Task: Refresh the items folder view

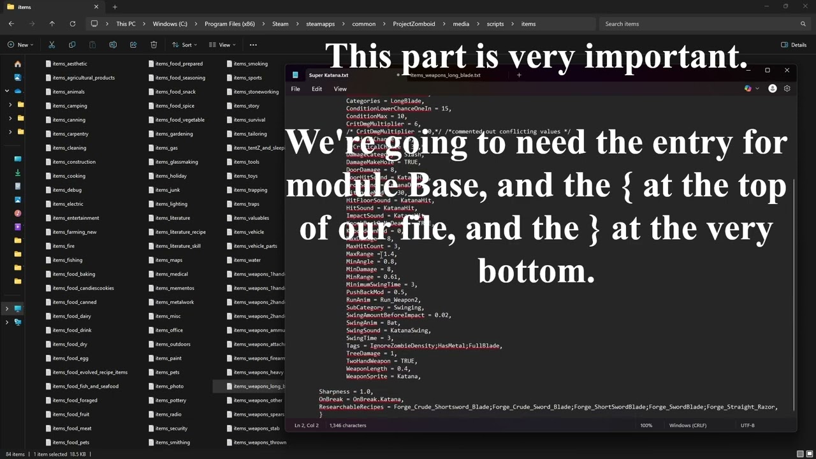Action: point(73,24)
